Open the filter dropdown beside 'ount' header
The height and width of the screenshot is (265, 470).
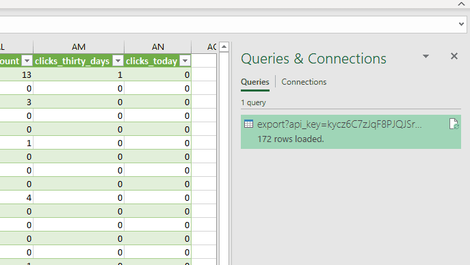pos(27,61)
